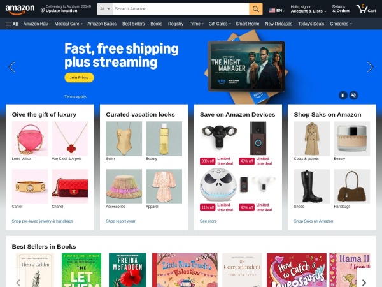Open the shopping cart icon
This screenshot has width=382, height=287.
coord(366,10)
